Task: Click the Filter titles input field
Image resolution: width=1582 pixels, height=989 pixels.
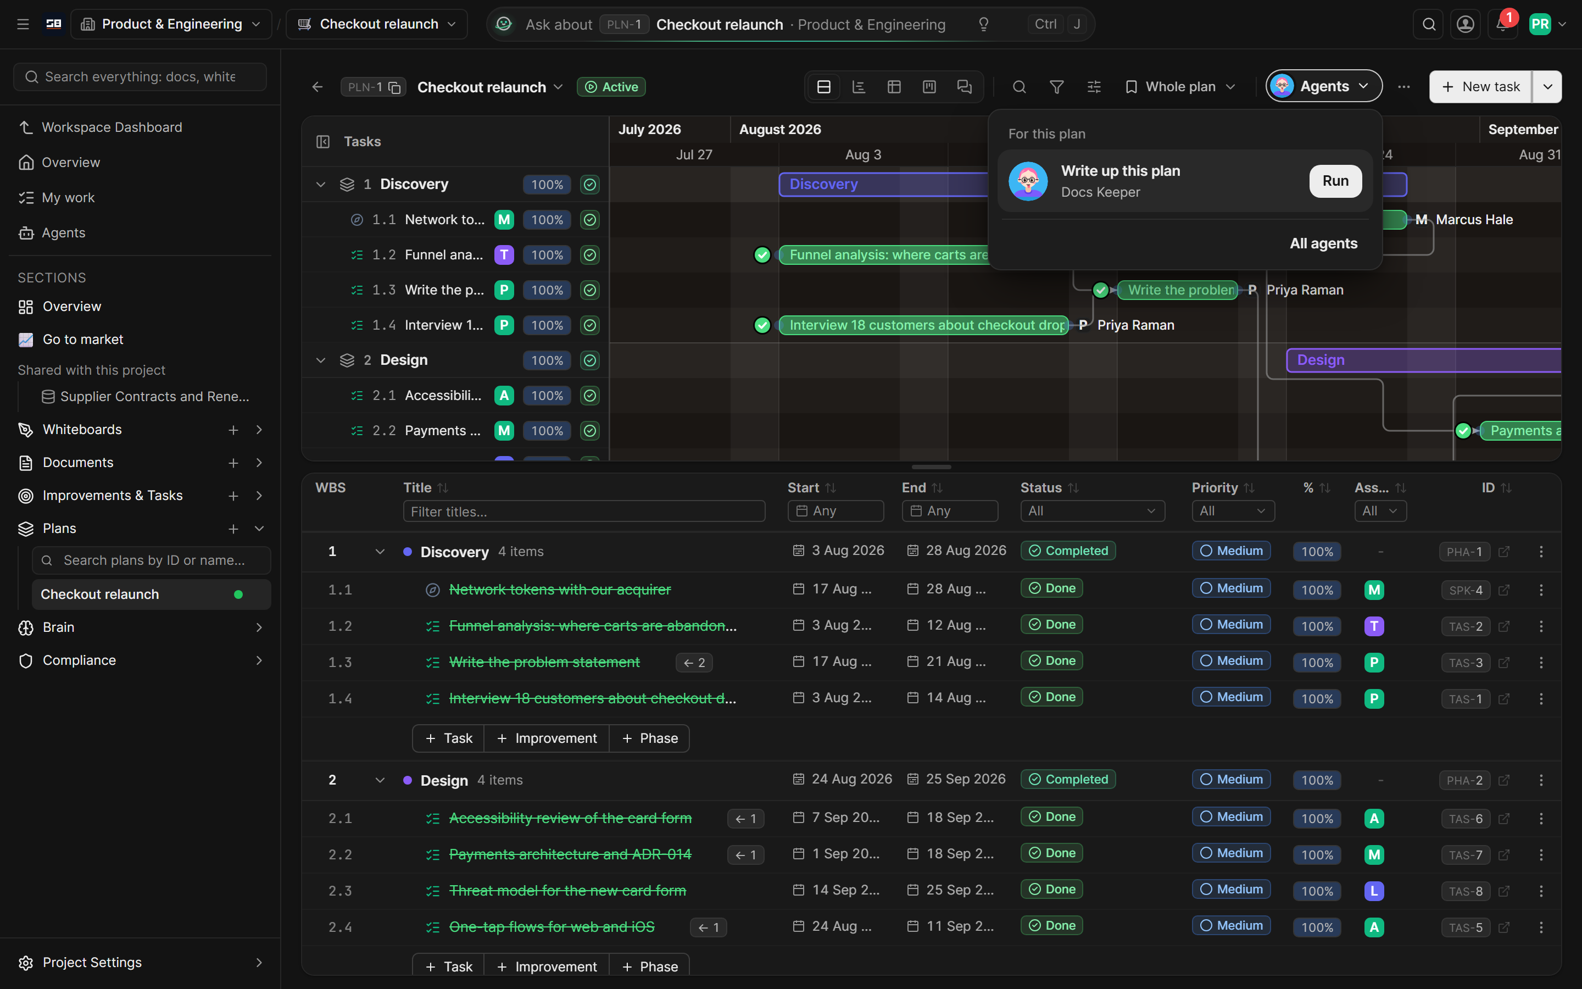Action: click(x=584, y=512)
